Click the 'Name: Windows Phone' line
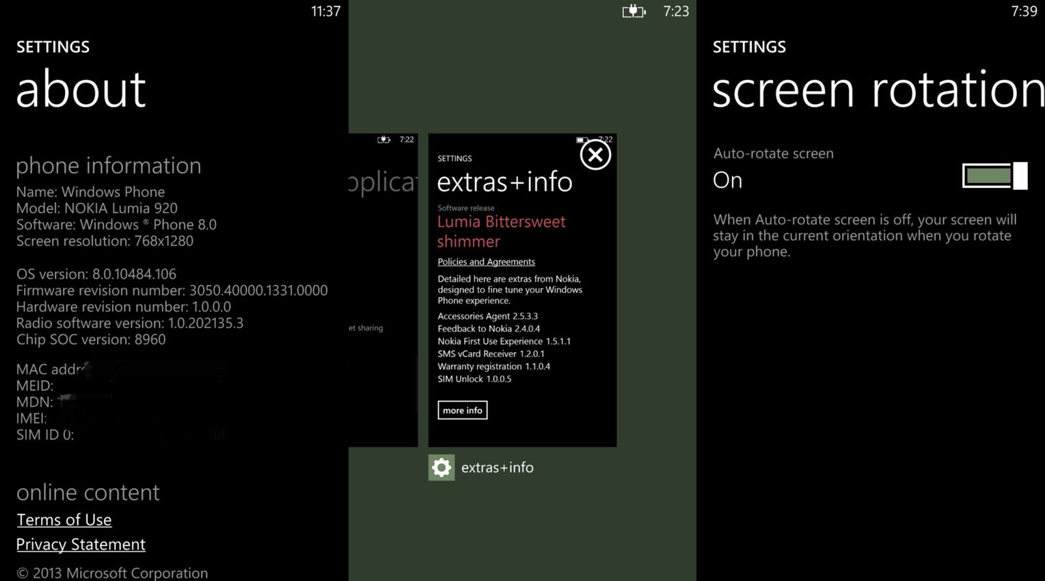 (90, 192)
